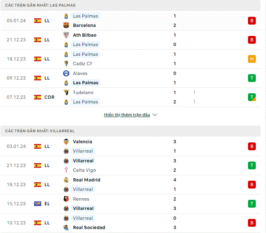This screenshot has width=266, height=233.
Task: Click the Real Madrid crest icon
Action: click(x=66, y=180)
